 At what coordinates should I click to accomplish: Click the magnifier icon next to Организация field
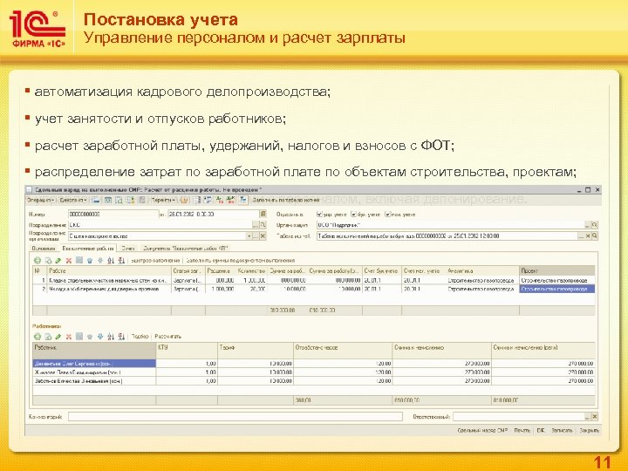pos(595,225)
